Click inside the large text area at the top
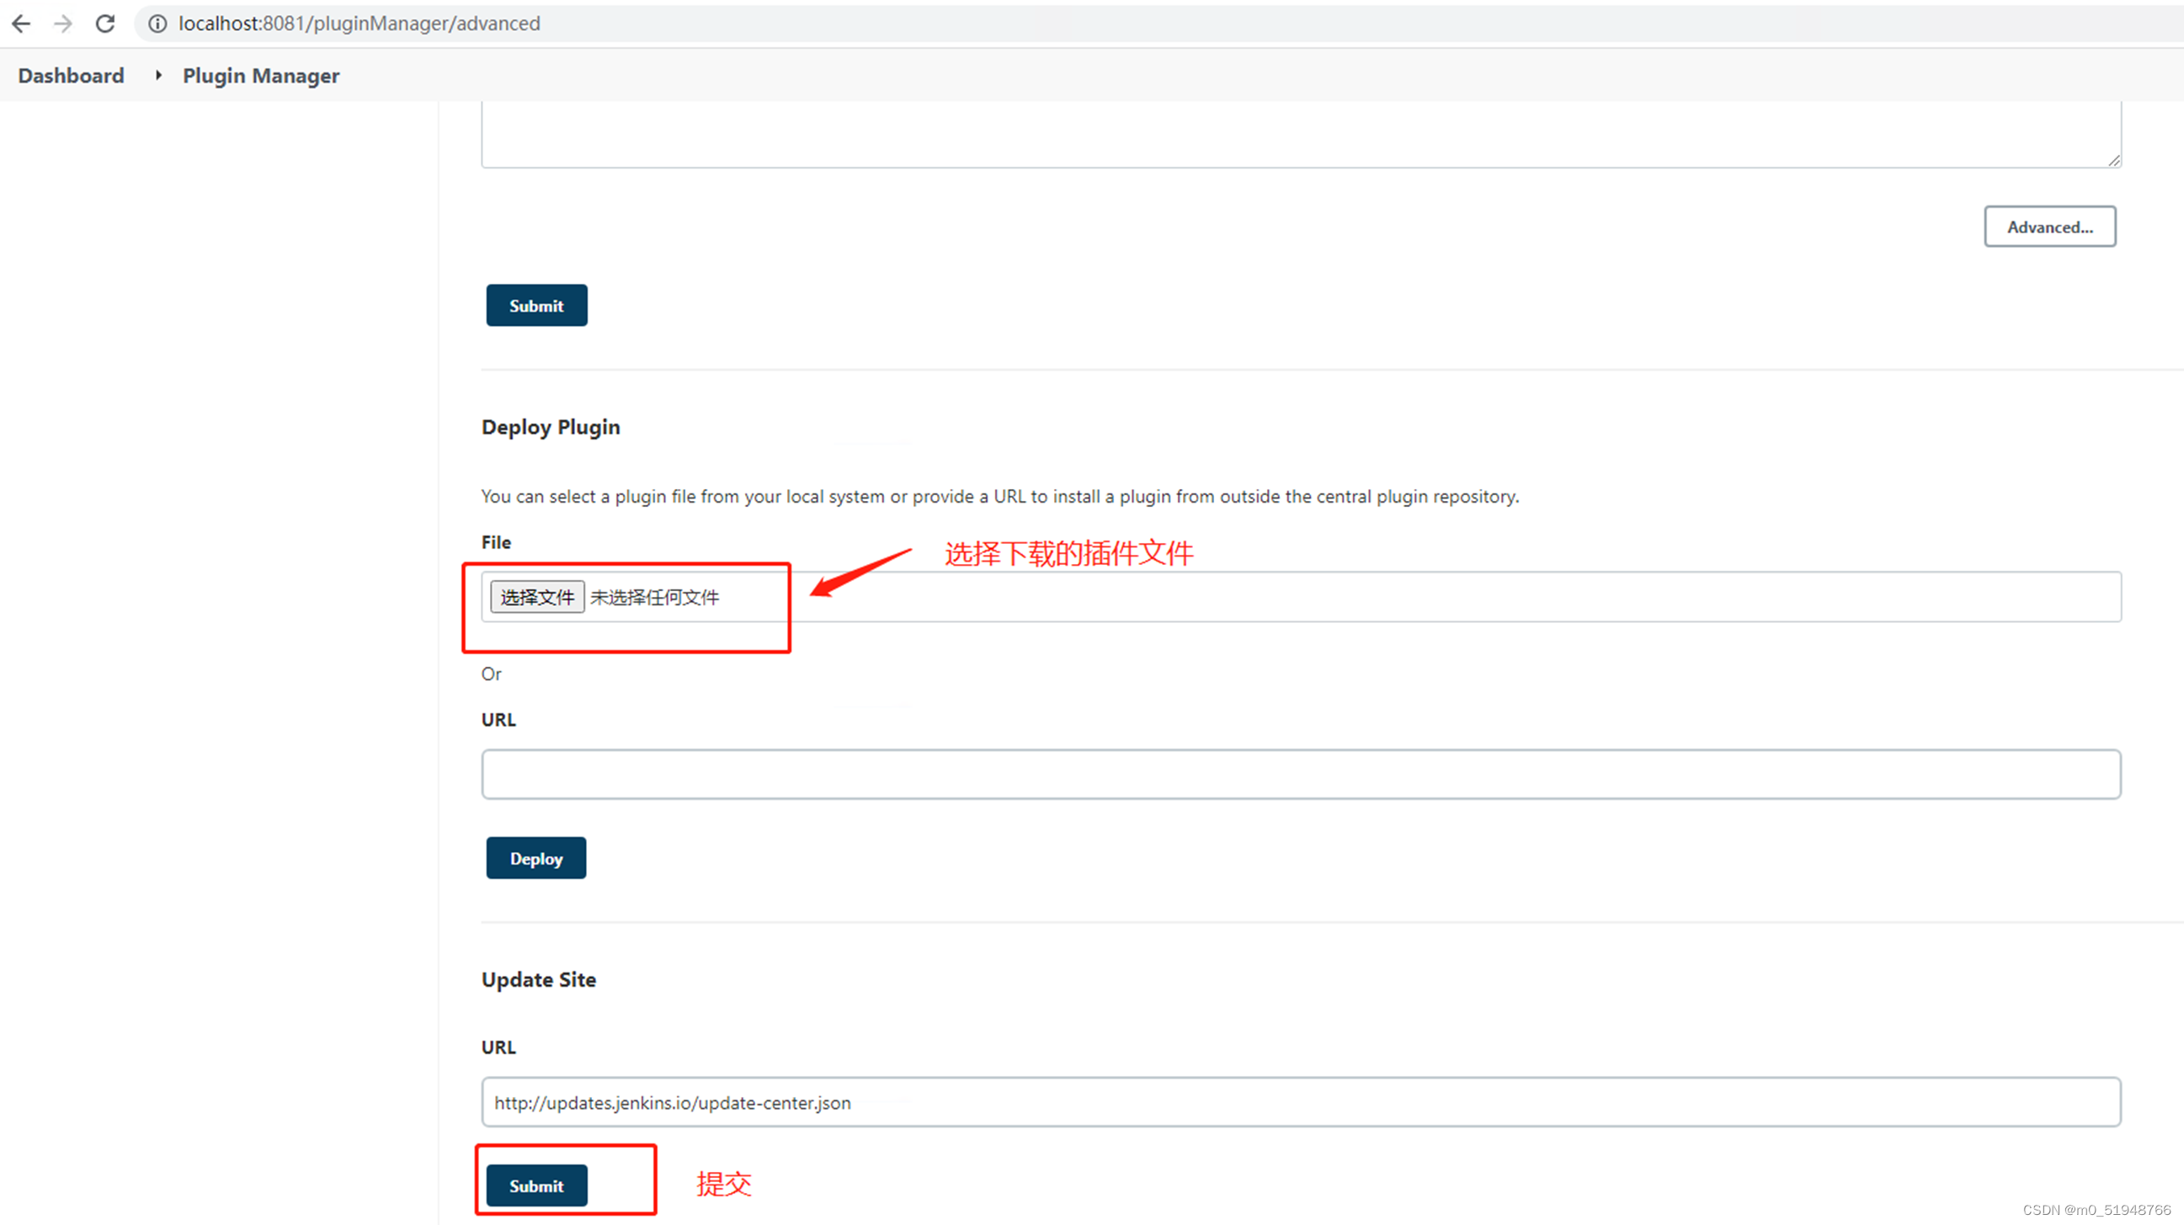2184x1225 pixels. 1301,134
